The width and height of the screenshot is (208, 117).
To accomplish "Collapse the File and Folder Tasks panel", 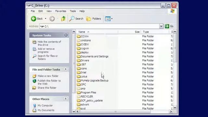I will [66, 69].
